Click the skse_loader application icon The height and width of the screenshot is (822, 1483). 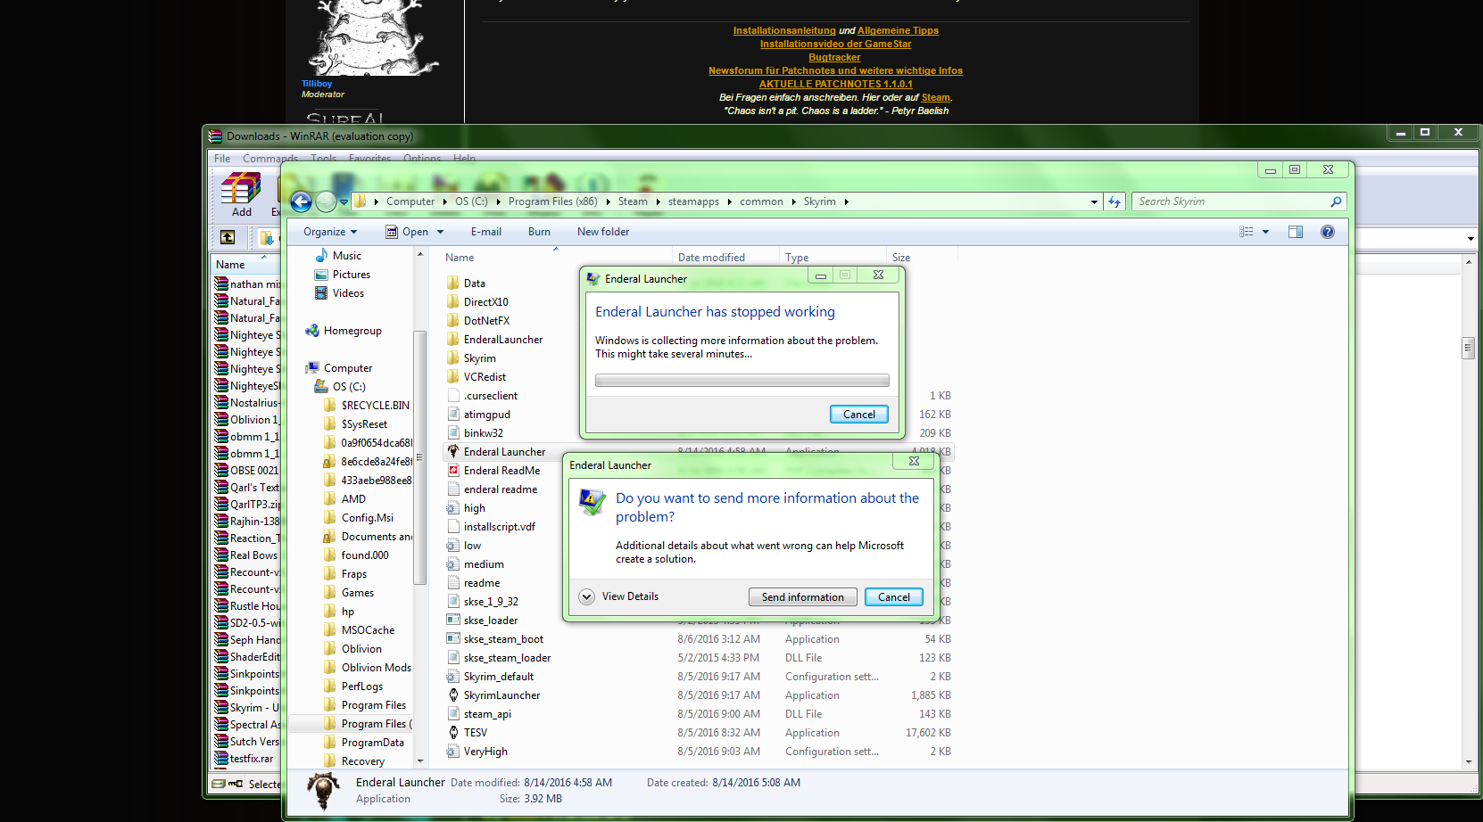(x=453, y=621)
